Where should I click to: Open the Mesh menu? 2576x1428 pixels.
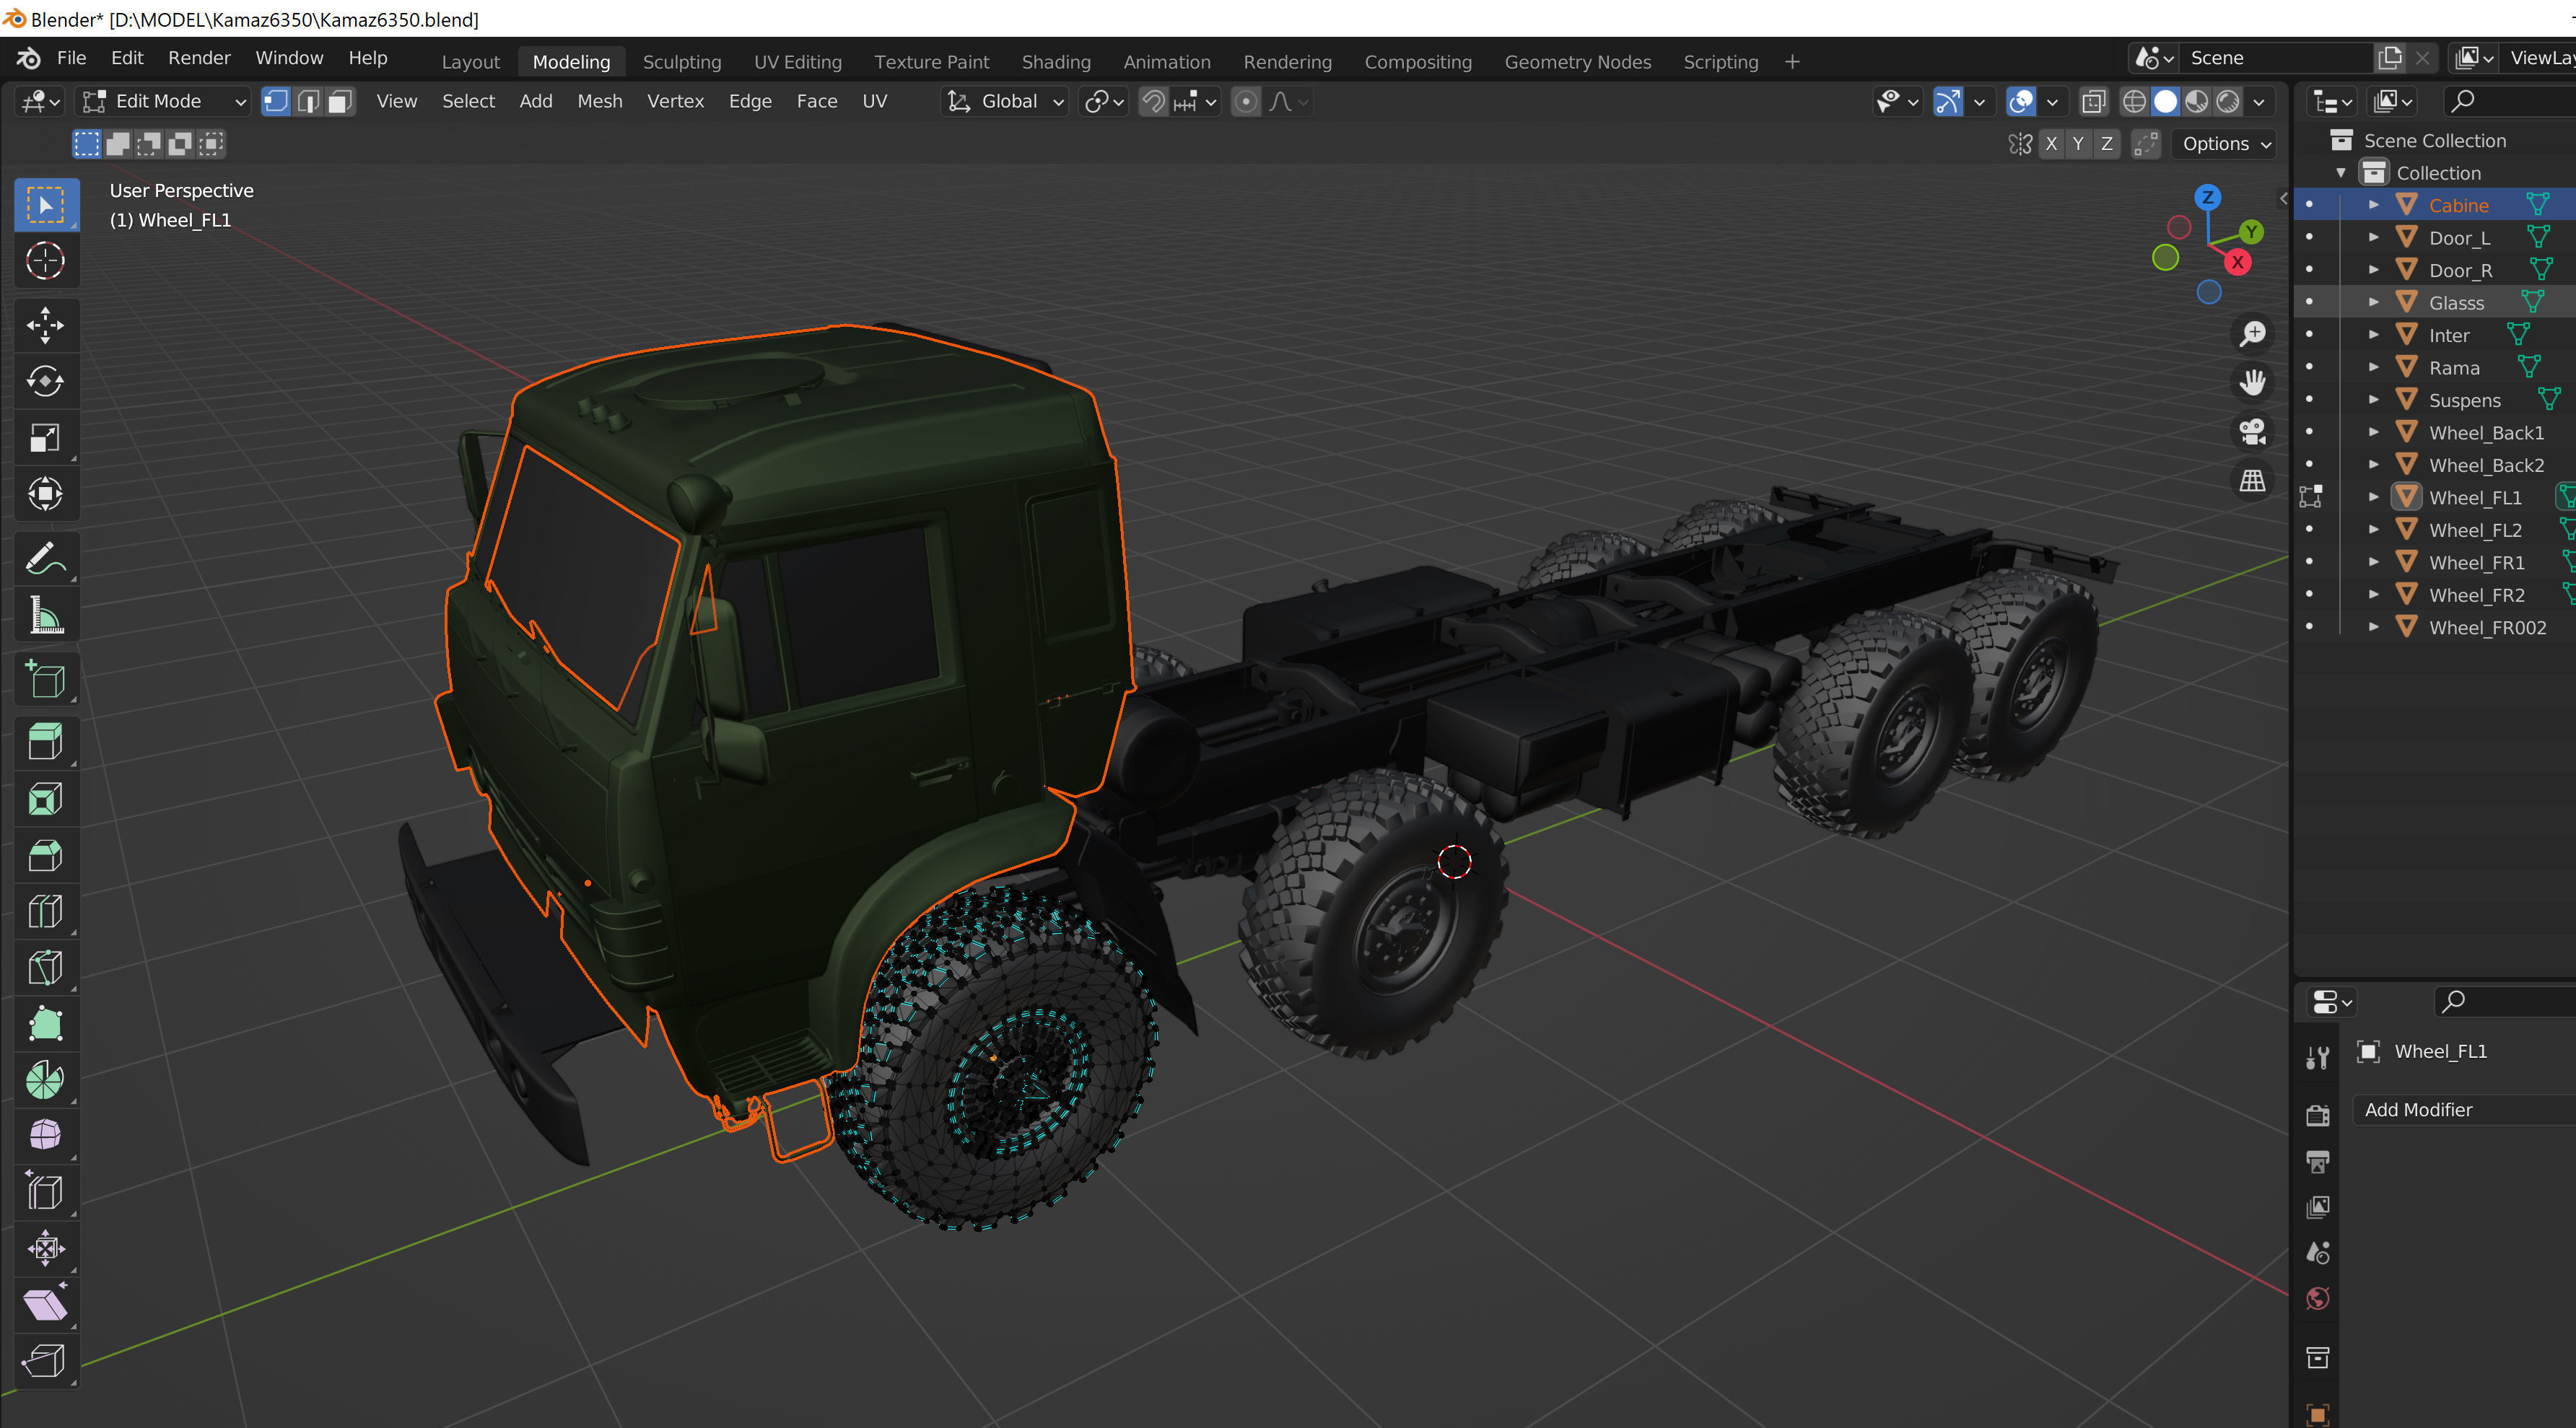pos(599,101)
